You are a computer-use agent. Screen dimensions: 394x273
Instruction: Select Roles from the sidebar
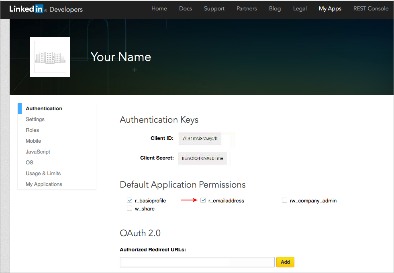33,130
